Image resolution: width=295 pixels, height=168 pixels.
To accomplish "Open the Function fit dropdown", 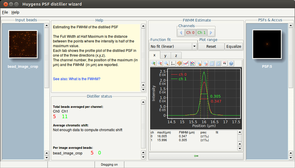I will tap(173, 46).
